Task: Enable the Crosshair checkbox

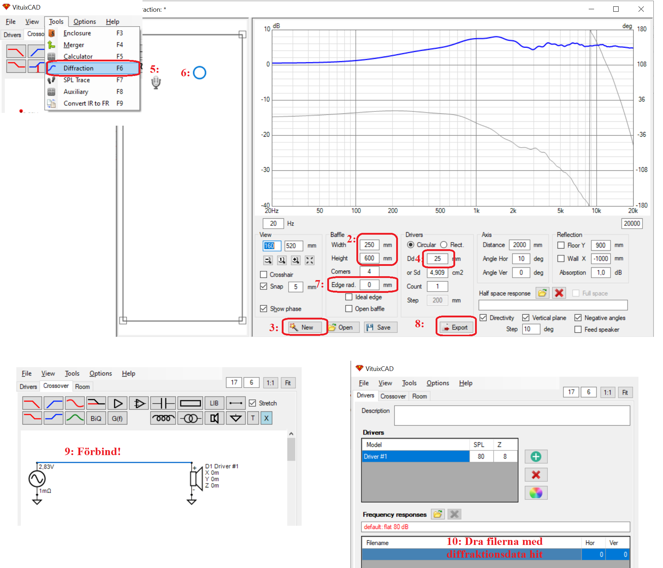Action: pyautogui.click(x=264, y=274)
